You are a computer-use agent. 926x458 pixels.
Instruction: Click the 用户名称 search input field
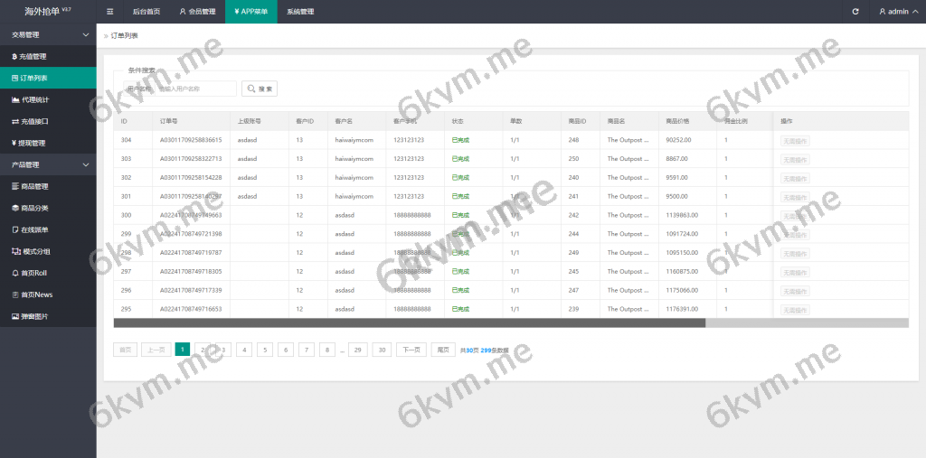[194, 89]
